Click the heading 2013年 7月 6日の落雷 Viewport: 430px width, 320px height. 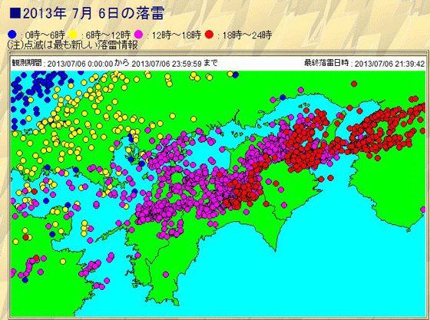(94, 13)
